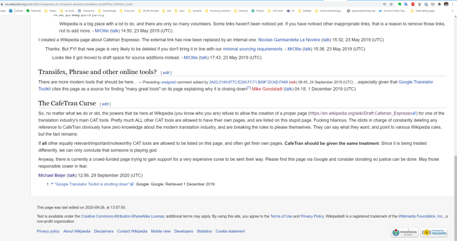Open the XE bookmark

click(291, 11)
